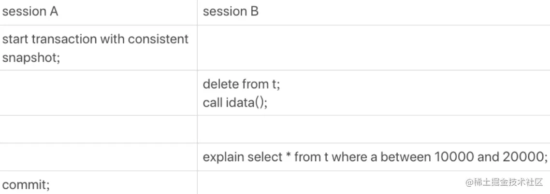Click the word "snapshot;" in session A
Screen dimensions: 550x194
point(31,57)
